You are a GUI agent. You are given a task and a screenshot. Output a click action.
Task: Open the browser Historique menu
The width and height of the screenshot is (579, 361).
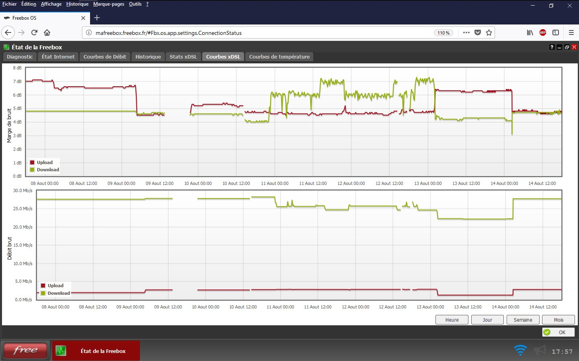pos(77,4)
